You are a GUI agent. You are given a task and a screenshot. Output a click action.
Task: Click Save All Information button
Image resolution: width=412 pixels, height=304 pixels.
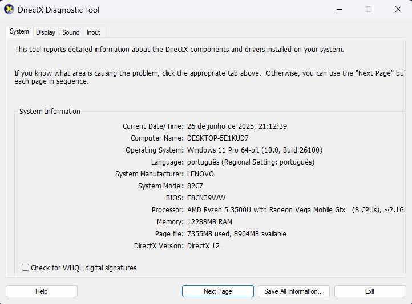coord(294,291)
